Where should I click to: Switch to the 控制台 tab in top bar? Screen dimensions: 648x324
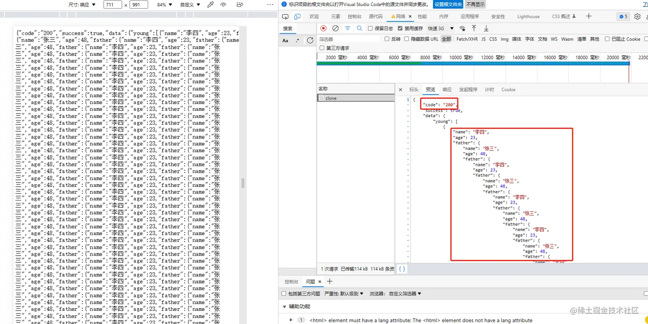coord(354,17)
